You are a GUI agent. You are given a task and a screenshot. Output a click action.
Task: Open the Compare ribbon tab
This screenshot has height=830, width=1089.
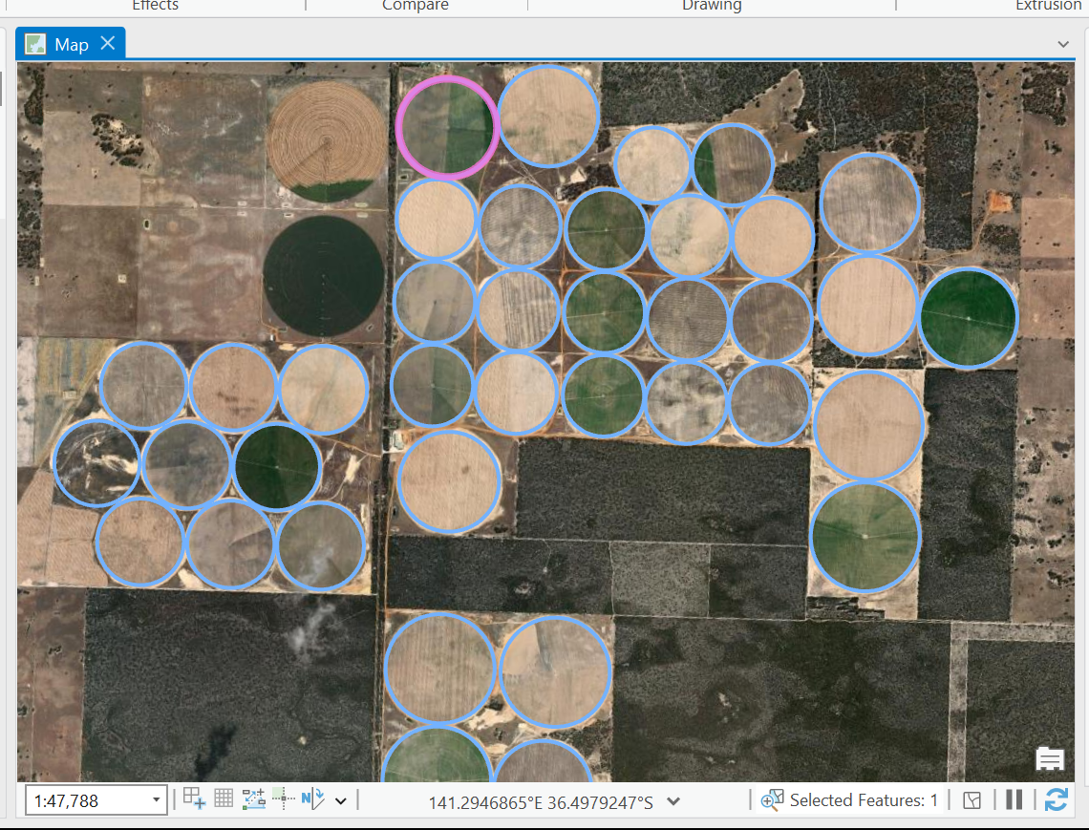[x=415, y=7]
